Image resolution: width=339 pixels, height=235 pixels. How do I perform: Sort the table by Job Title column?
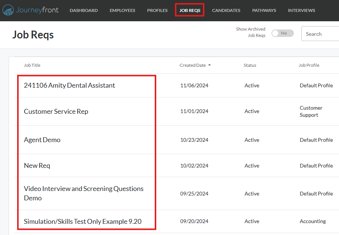(32, 65)
